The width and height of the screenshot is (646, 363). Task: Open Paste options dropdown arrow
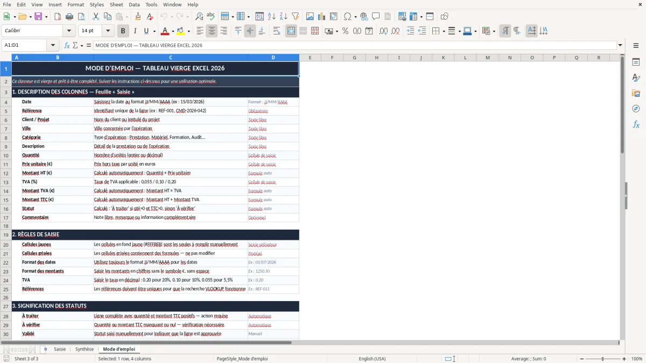tap(127, 17)
